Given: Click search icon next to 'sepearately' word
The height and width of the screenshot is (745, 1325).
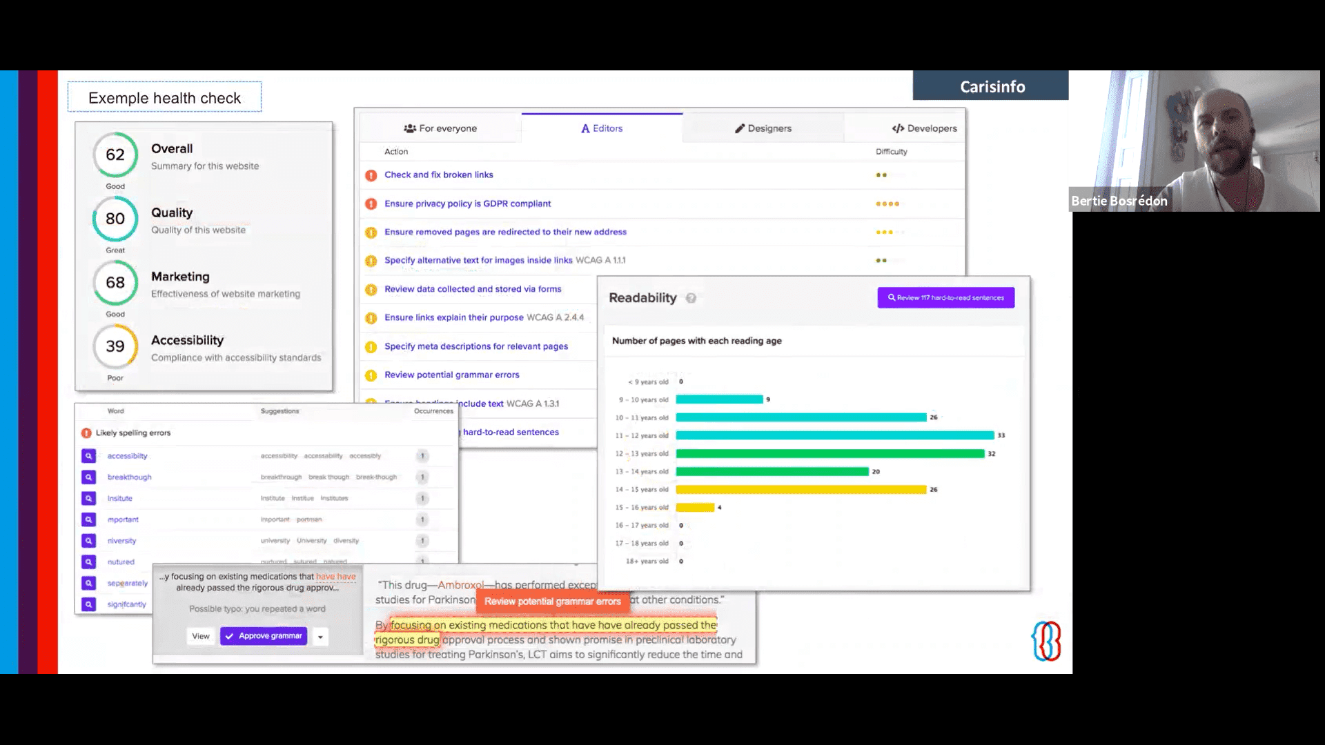Looking at the screenshot, I should [x=89, y=583].
